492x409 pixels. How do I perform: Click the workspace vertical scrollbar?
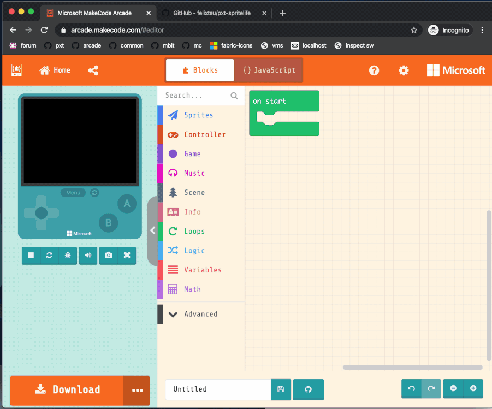pyautogui.click(x=489, y=286)
